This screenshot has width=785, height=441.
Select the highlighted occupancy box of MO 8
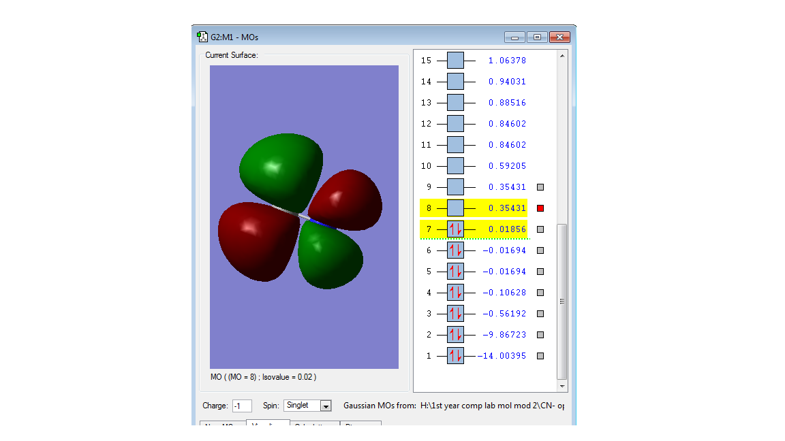click(x=455, y=208)
